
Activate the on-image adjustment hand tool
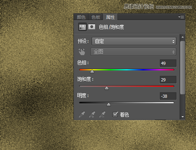point(82,52)
